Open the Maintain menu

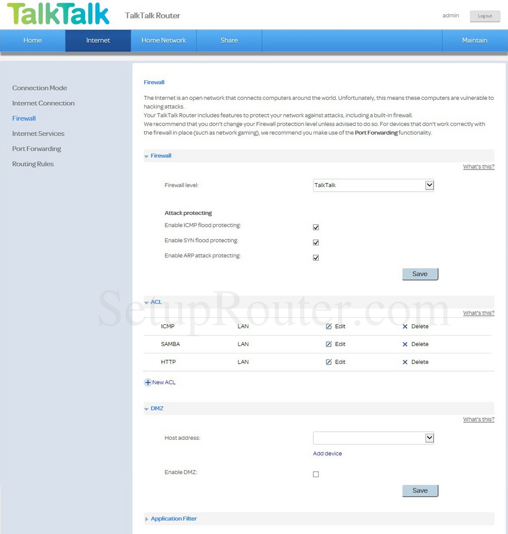click(474, 40)
